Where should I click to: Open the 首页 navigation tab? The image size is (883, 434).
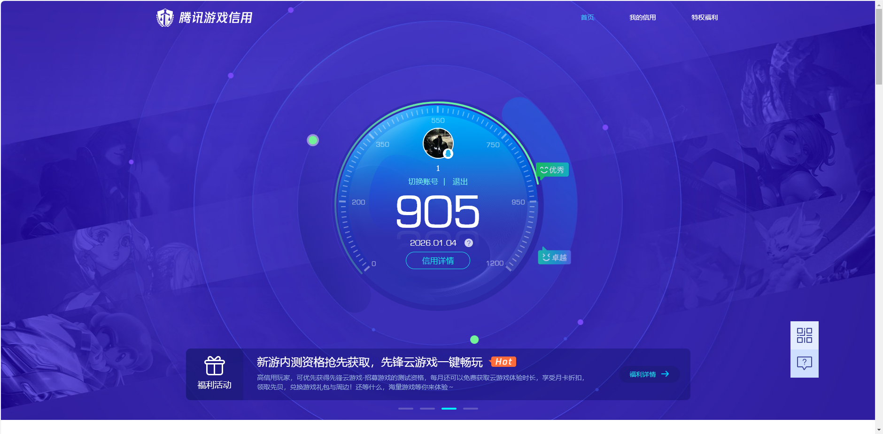click(x=587, y=17)
